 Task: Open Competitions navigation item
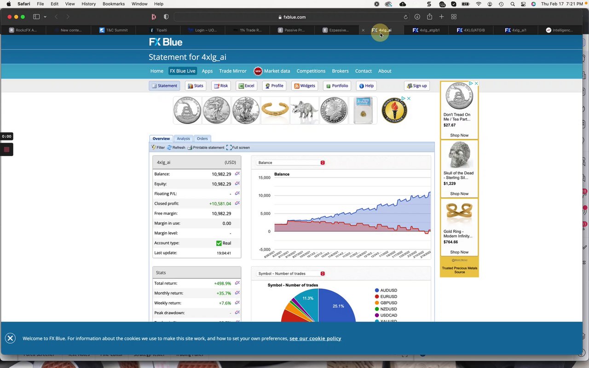(x=311, y=71)
